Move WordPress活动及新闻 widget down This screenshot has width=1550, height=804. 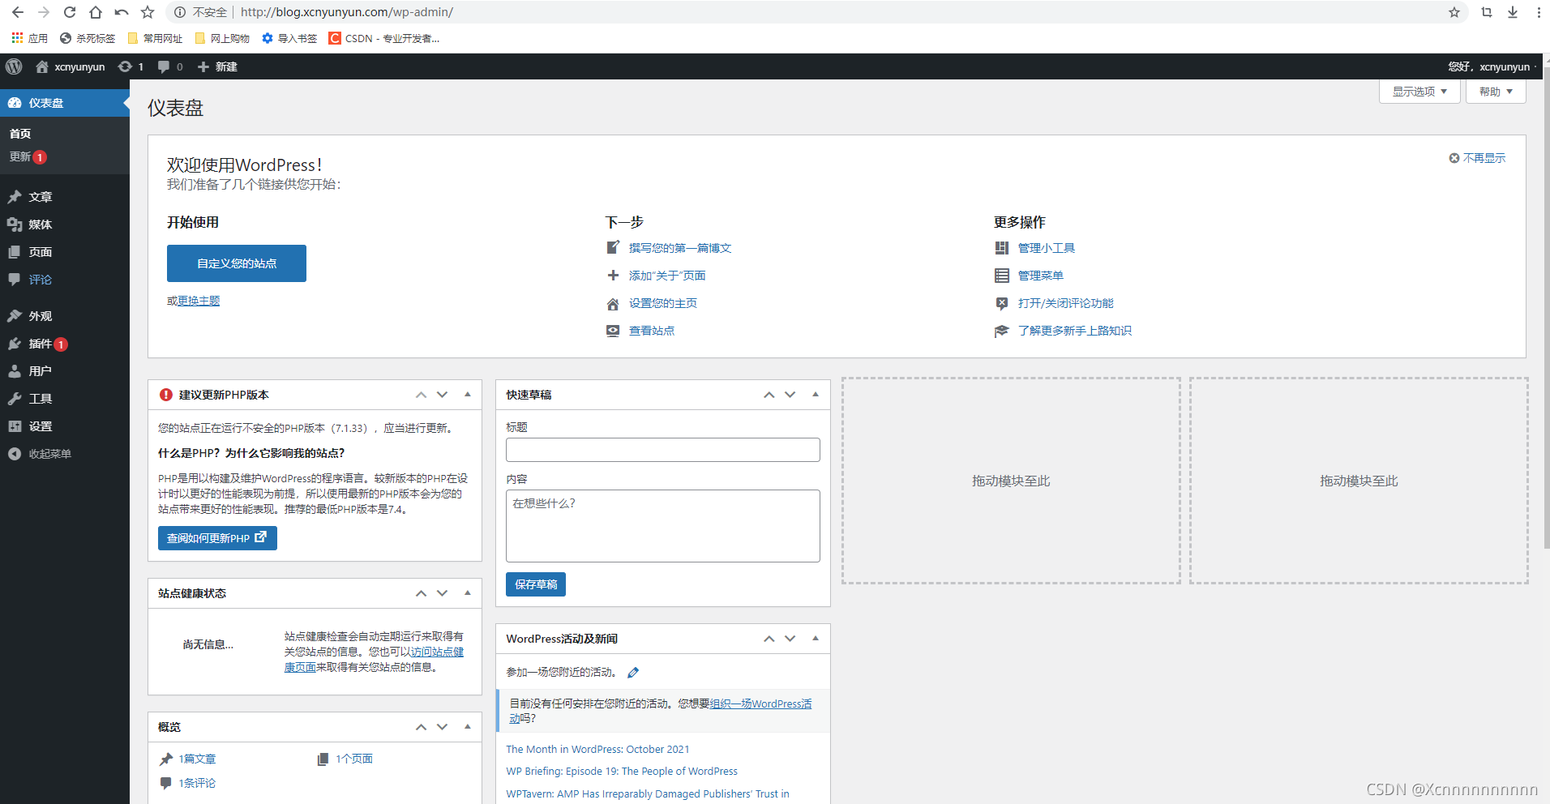pos(790,639)
